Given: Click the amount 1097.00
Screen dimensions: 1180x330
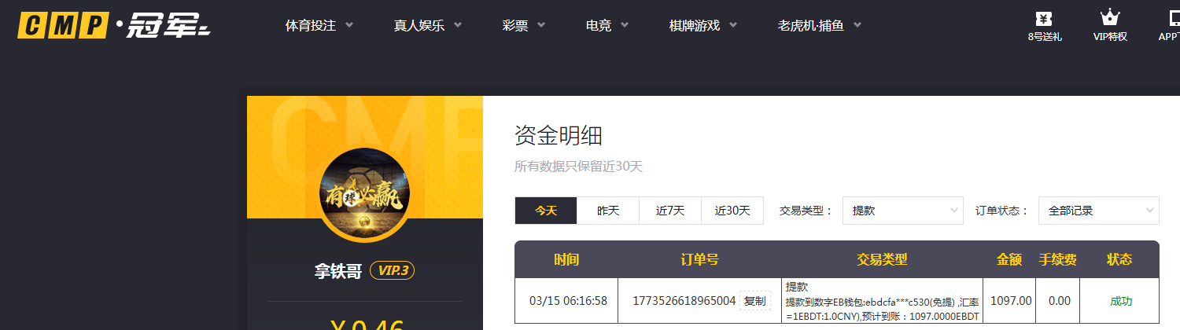Looking at the screenshot, I should coord(1011,301).
